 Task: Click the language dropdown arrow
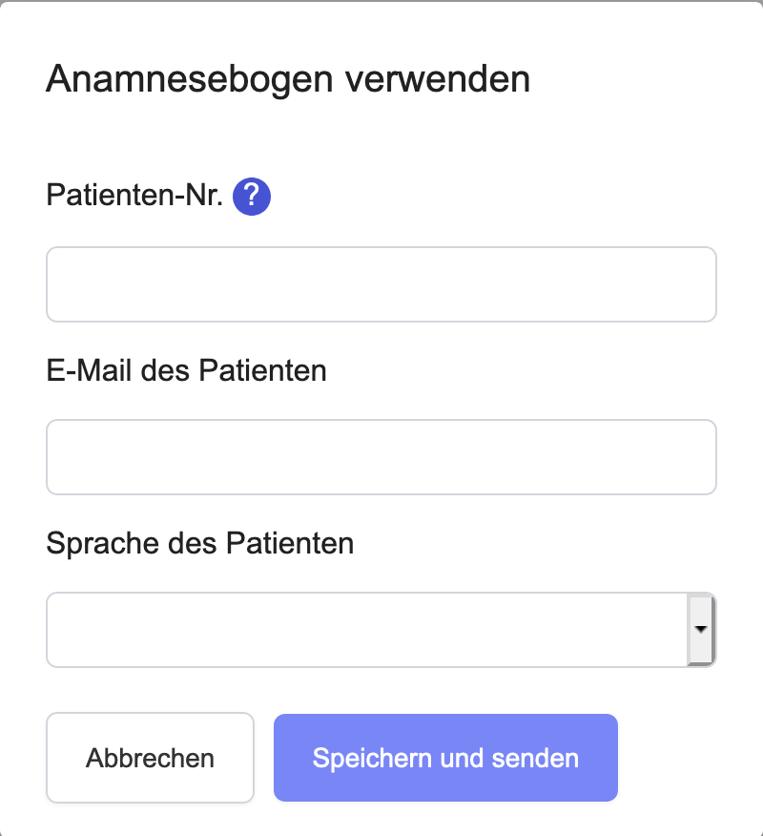[701, 630]
